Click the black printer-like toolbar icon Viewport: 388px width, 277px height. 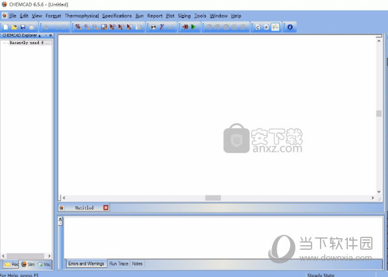pos(154,27)
